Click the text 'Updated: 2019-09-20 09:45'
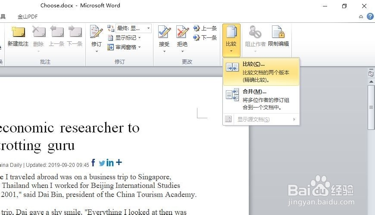 click(x=57, y=165)
